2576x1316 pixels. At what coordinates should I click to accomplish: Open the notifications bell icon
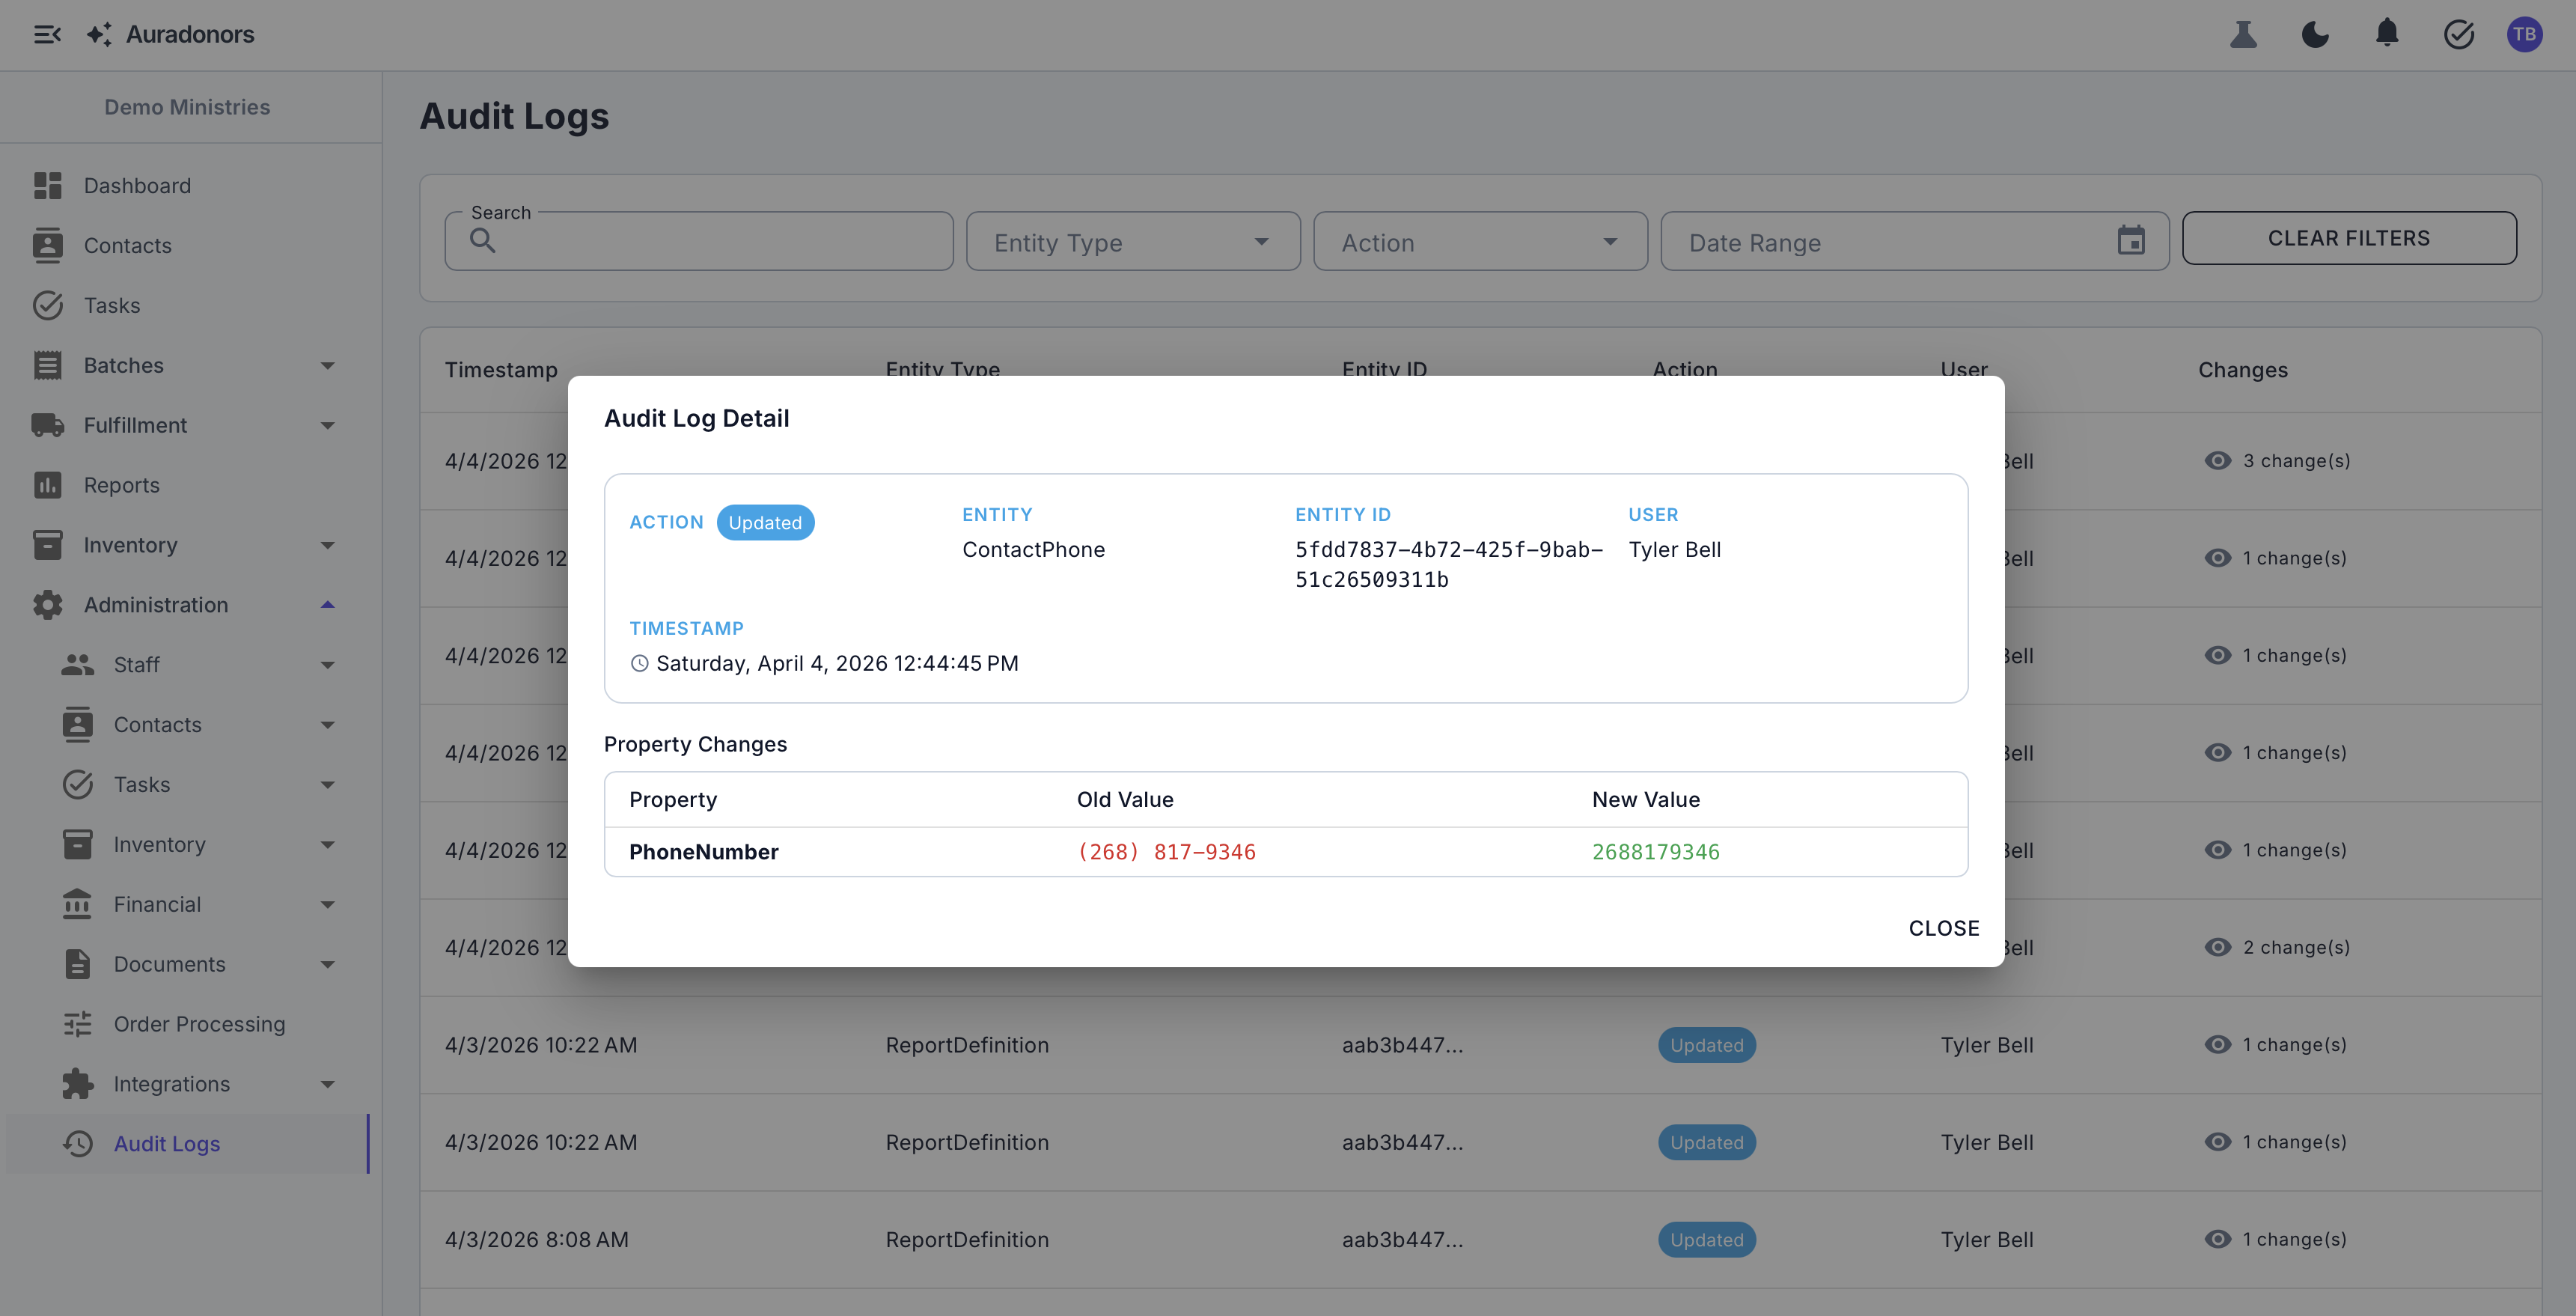coord(2388,34)
